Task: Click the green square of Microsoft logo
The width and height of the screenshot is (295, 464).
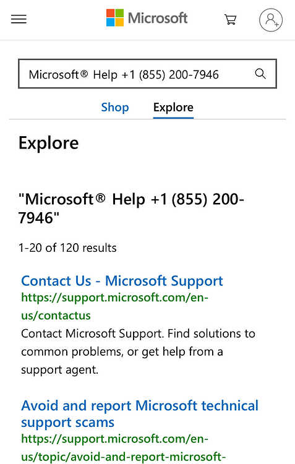Action: (x=119, y=13)
